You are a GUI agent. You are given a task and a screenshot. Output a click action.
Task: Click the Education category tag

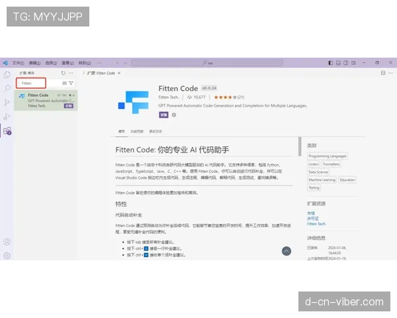347,180
